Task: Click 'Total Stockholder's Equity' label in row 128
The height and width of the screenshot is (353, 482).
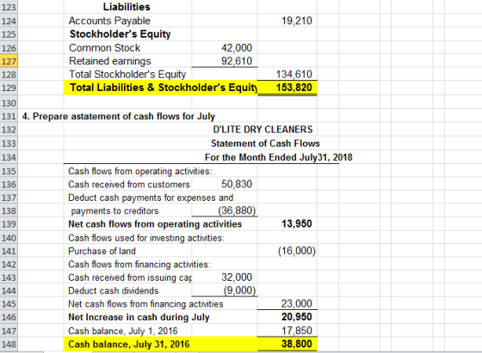Action: (127, 74)
